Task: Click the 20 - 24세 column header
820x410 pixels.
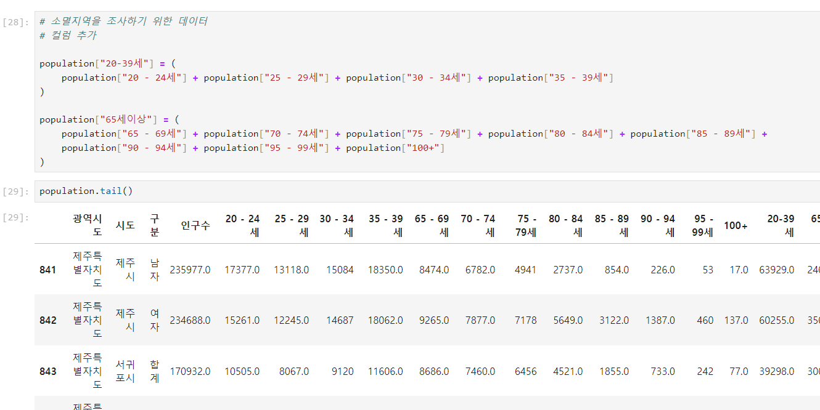Action: tap(242, 225)
